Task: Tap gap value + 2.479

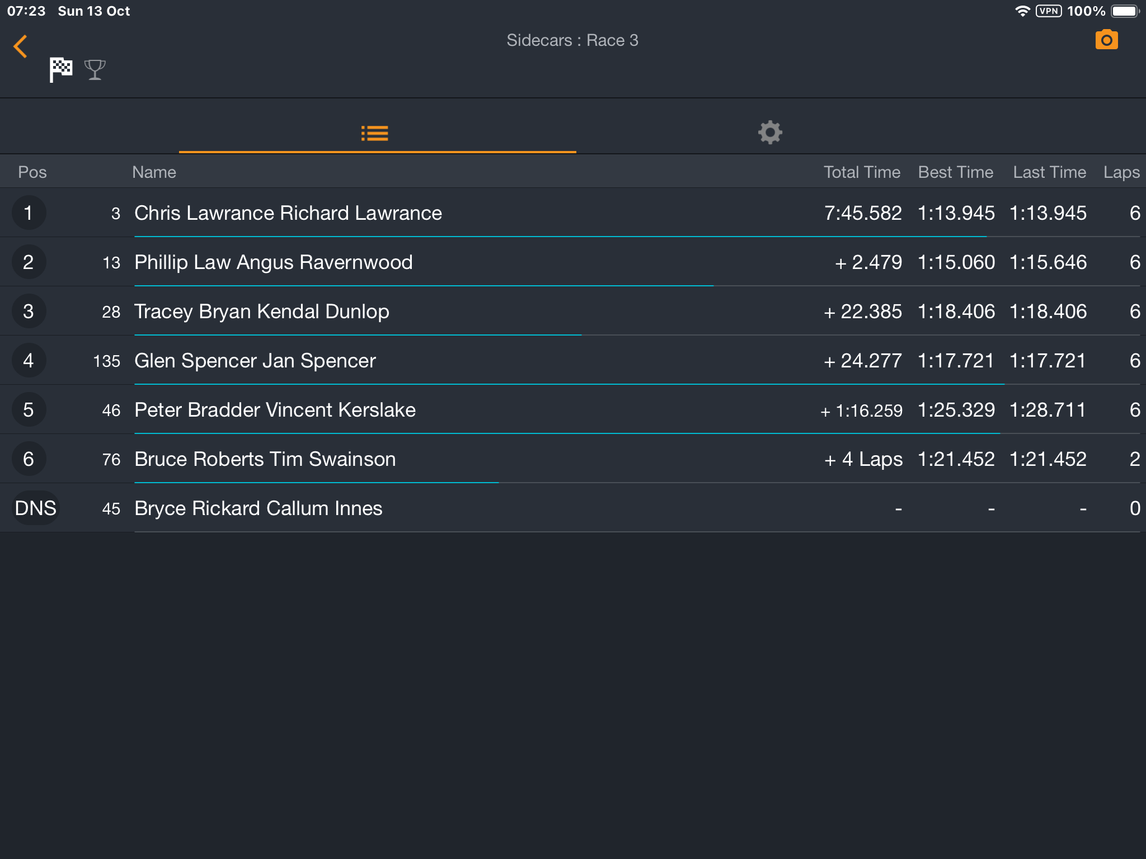Action: (x=868, y=262)
